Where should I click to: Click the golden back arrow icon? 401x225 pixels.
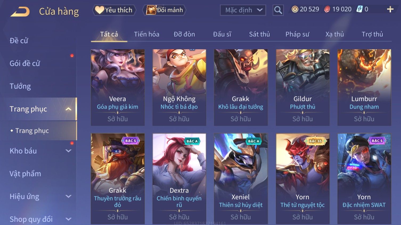tap(20, 12)
